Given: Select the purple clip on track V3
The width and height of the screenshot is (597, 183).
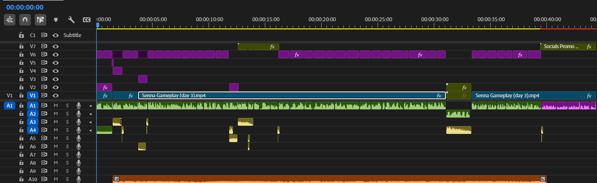Looking at the screenshot, I should pyautogui.click(x=143, y=79).
